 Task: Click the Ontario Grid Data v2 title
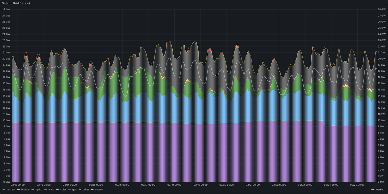(x=16, y=4)
